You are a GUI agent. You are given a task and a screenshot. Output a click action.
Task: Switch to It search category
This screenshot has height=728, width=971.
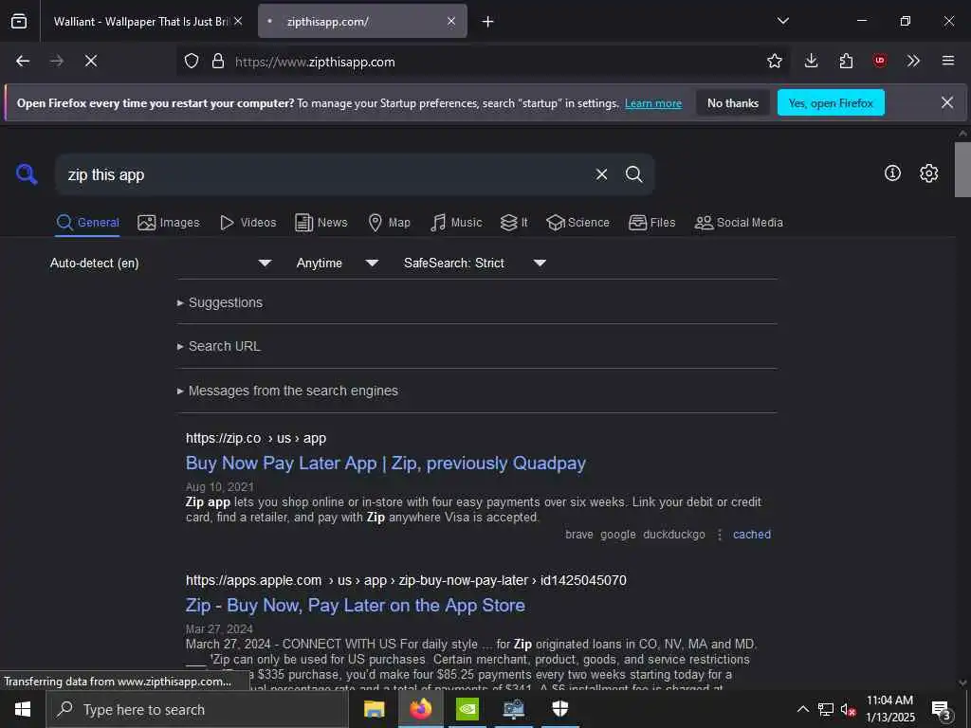tap(514, 222)
